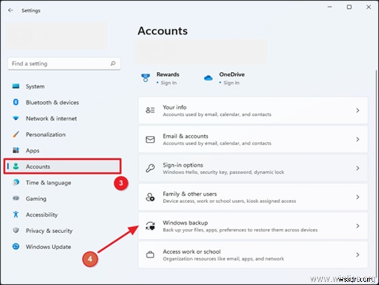Image resolution: width=379 pixels, height=285 pixels.
Task: Expand the Your info chevron
Action: pos(357,111)
